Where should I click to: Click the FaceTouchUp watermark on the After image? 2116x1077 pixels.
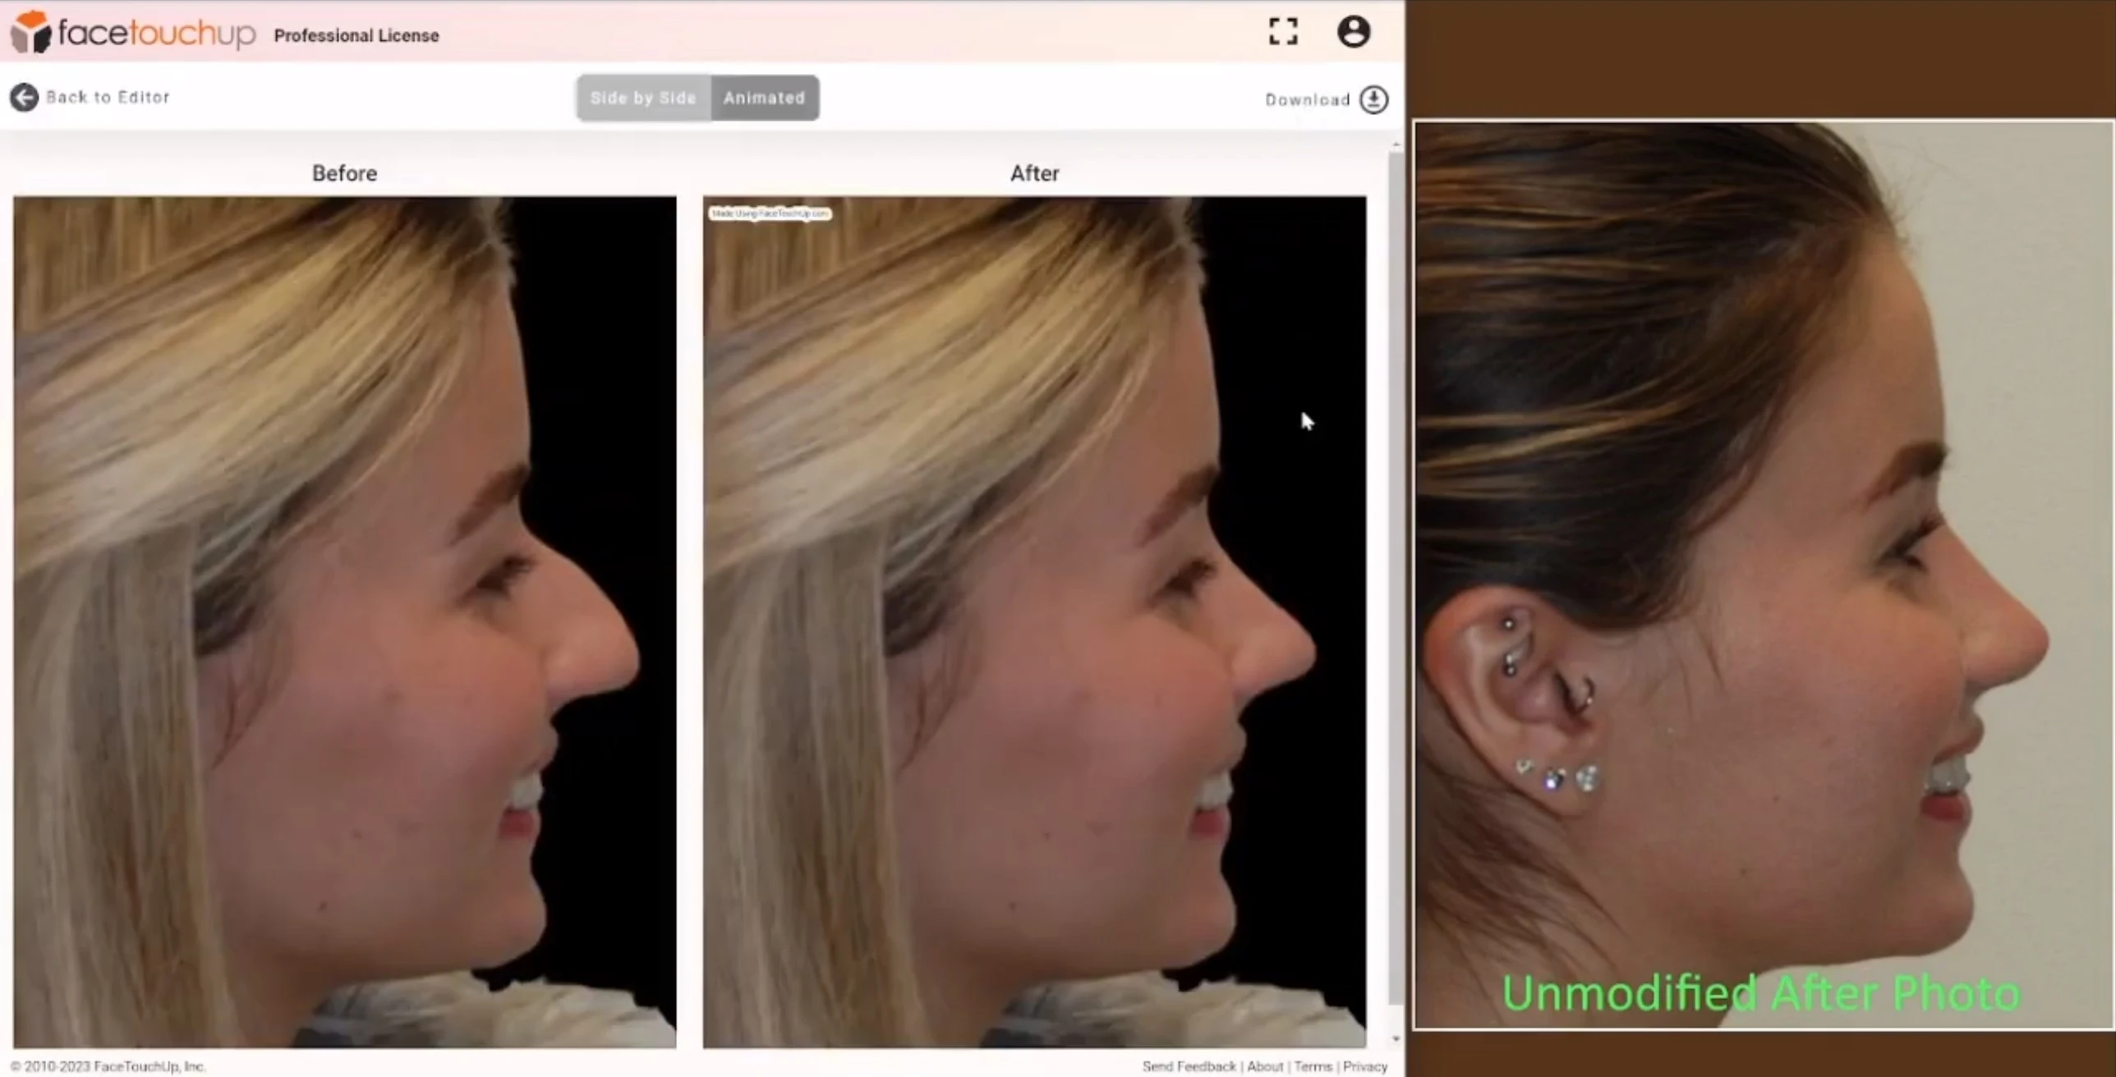point(769,214)
